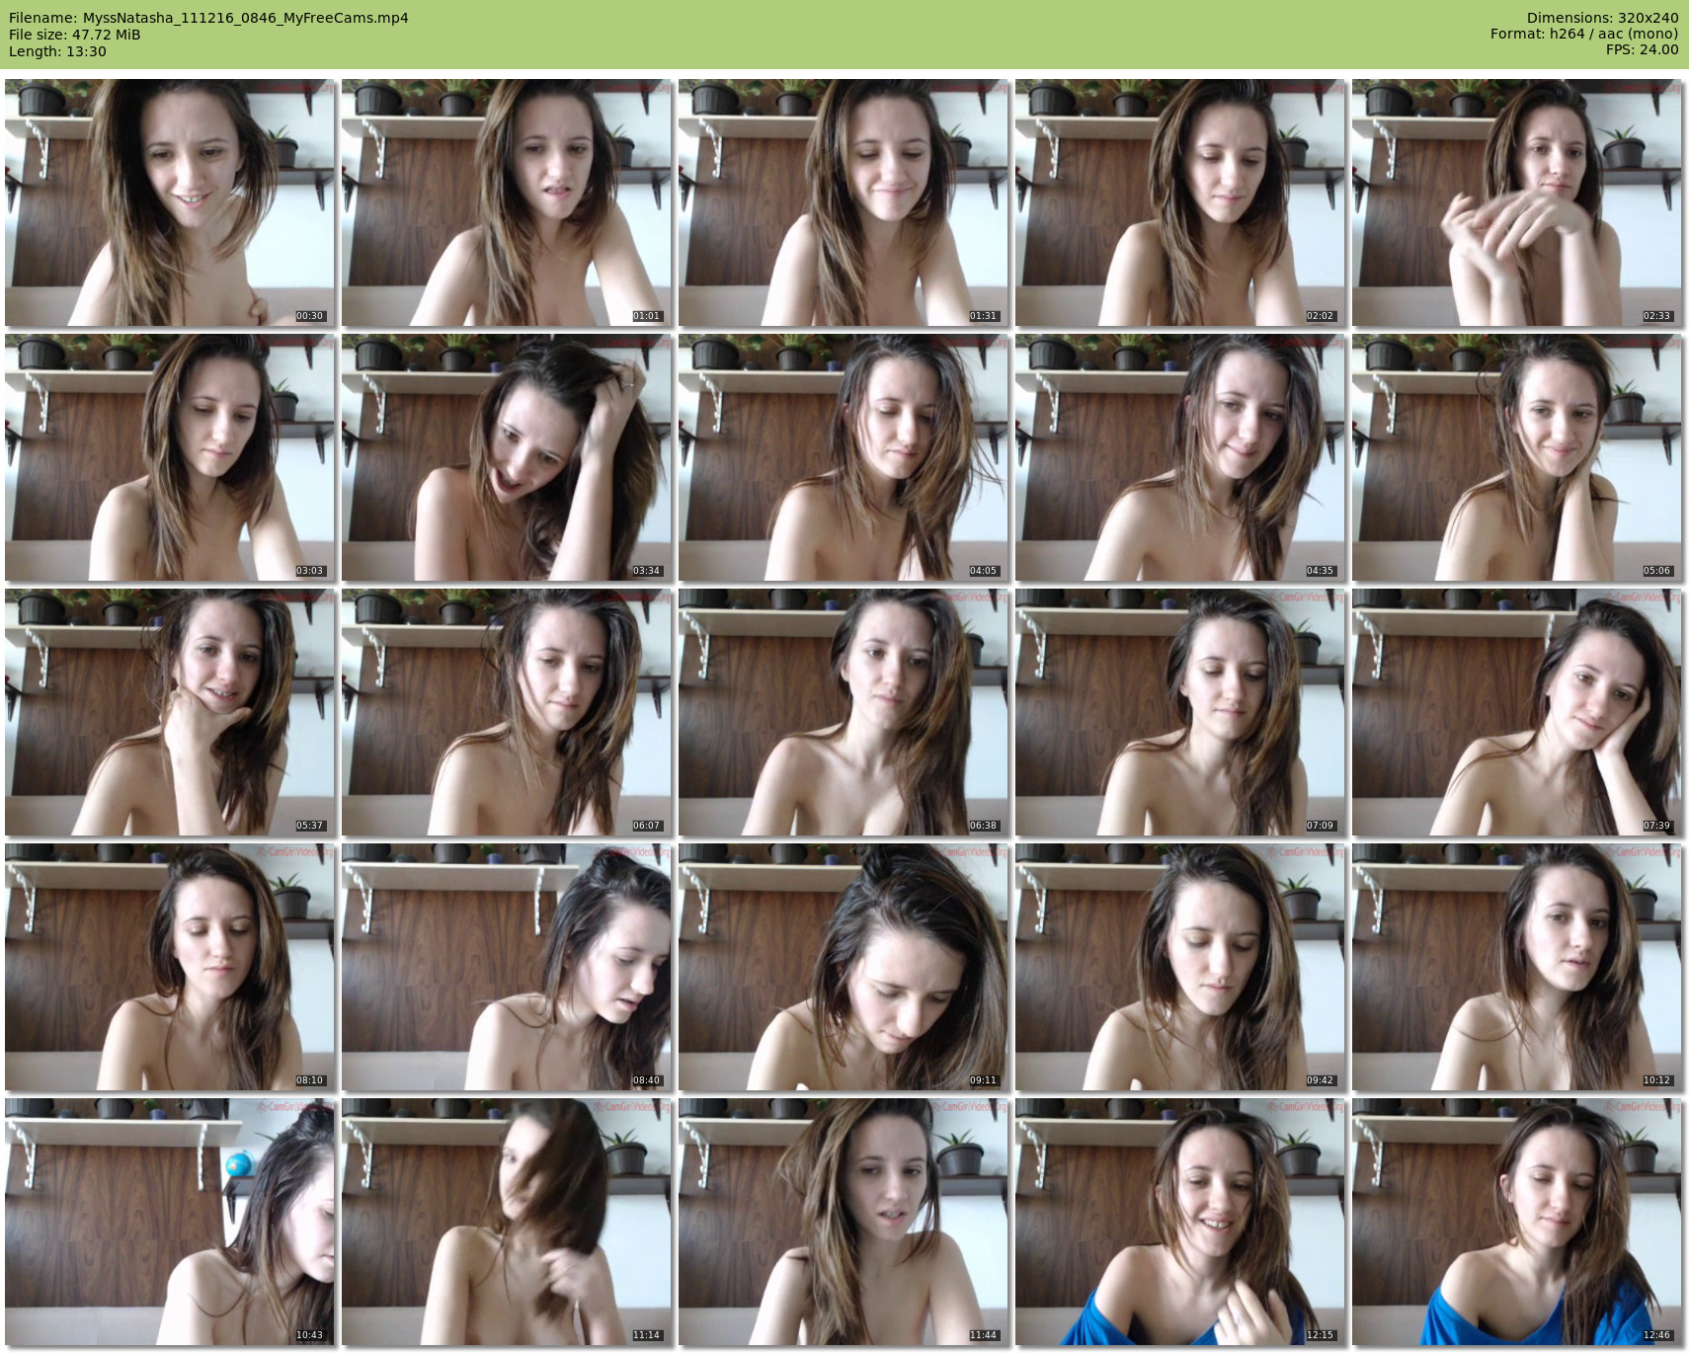Click the File size text in header
Screen dimensions: 1689x1353
(x=75, y=35)
